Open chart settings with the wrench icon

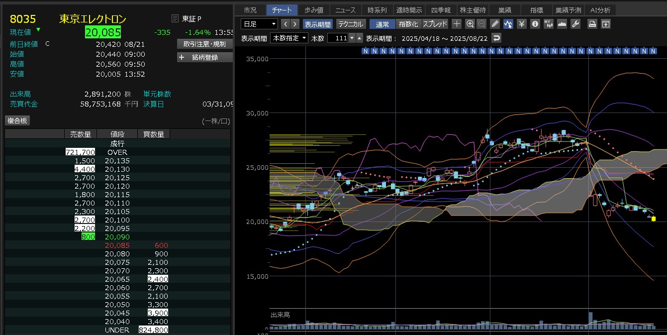coord(575,24)
